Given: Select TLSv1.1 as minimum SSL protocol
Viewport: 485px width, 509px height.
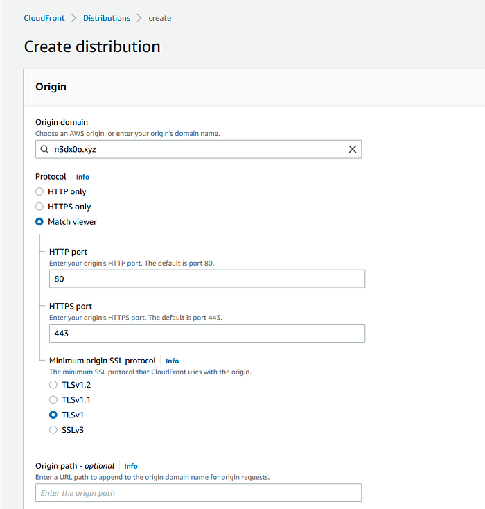Looking at the screenshot, I should pos(53,399).
